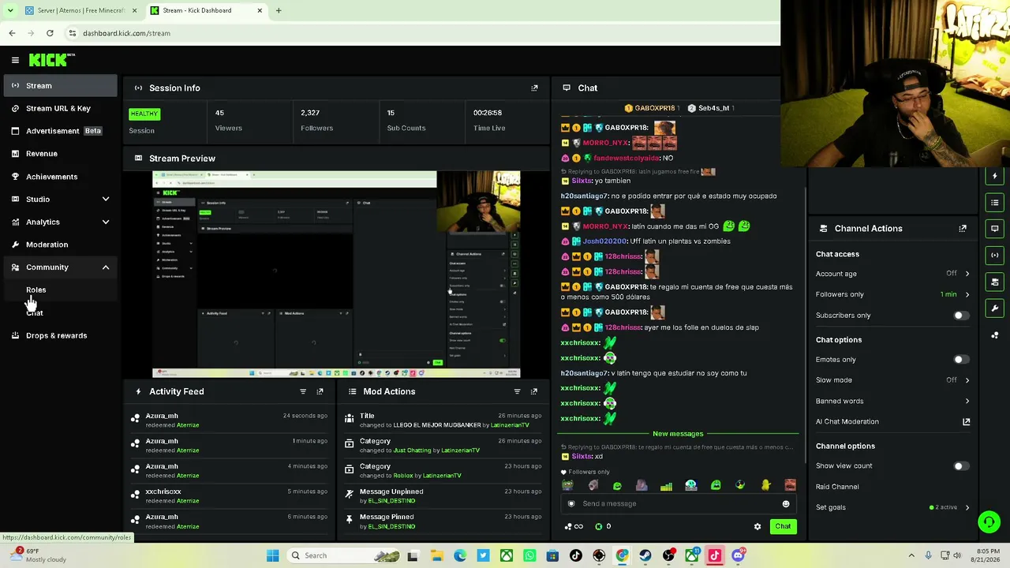Open Steam from the taskbar
Viewport: 1010px width, 568px height.
[645, 555]
